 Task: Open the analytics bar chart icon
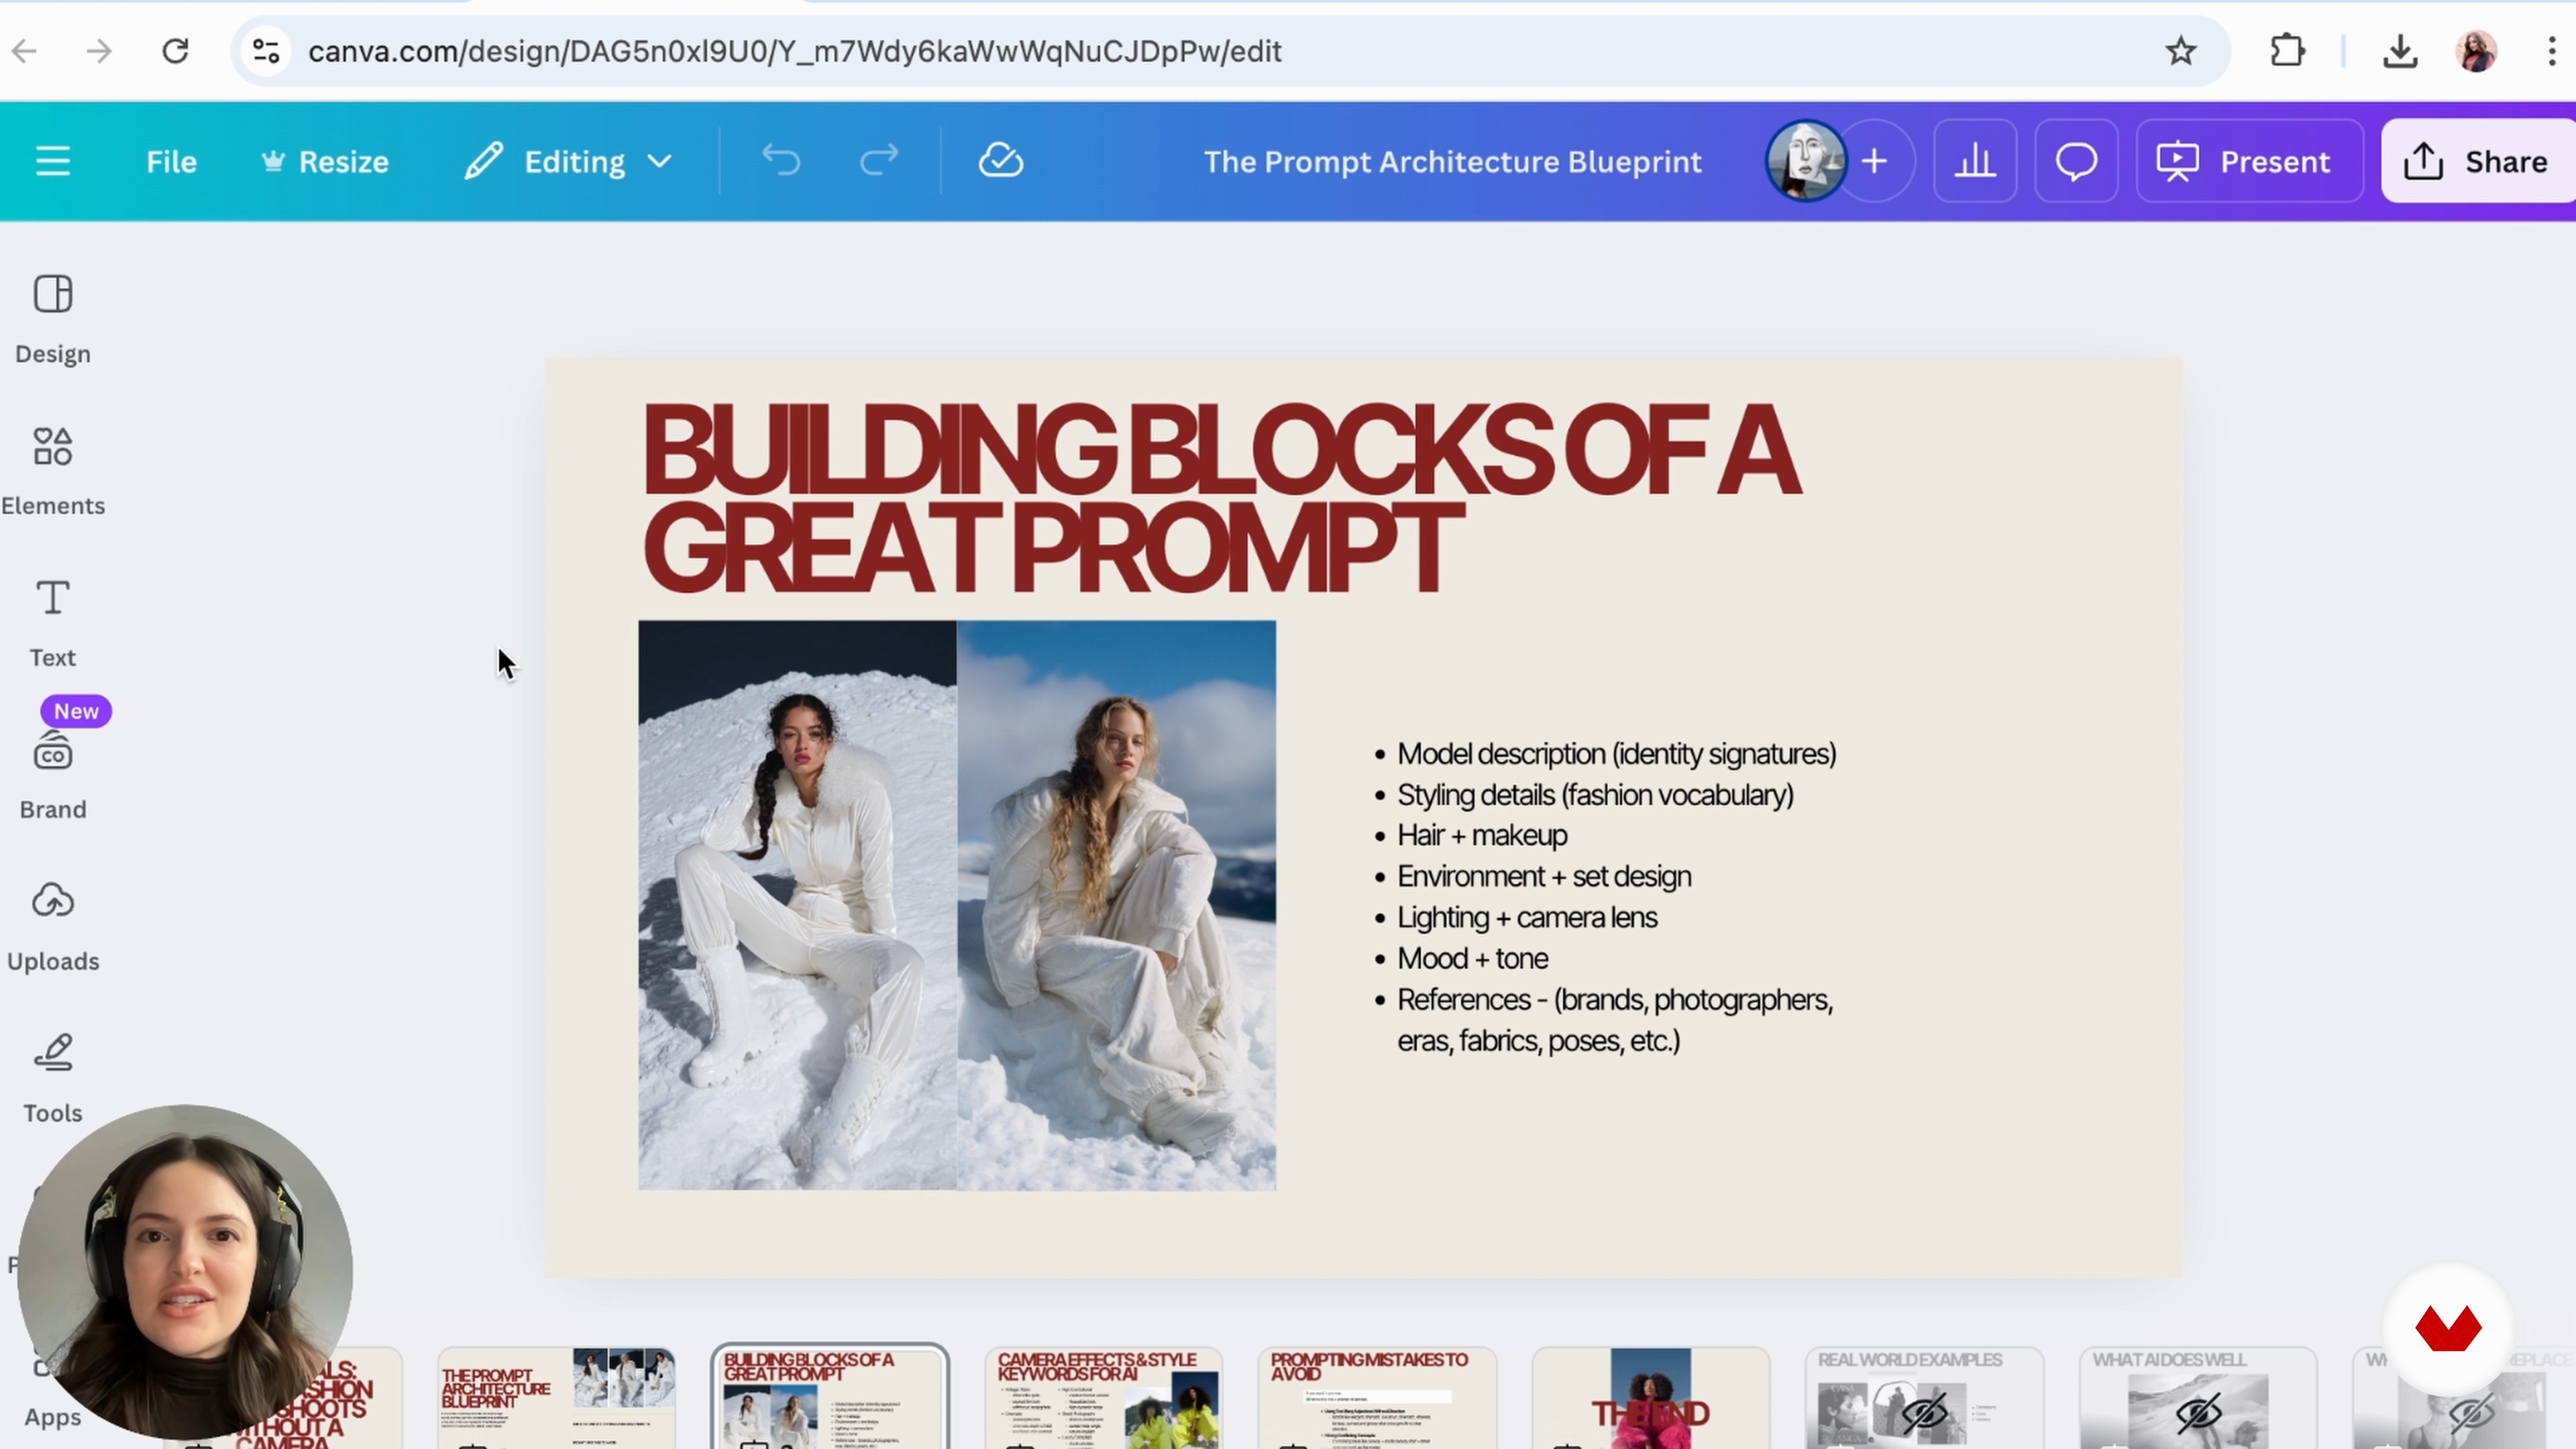(1975, 161)
